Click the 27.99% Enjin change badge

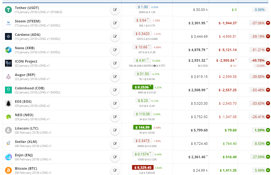click(259, 157)
